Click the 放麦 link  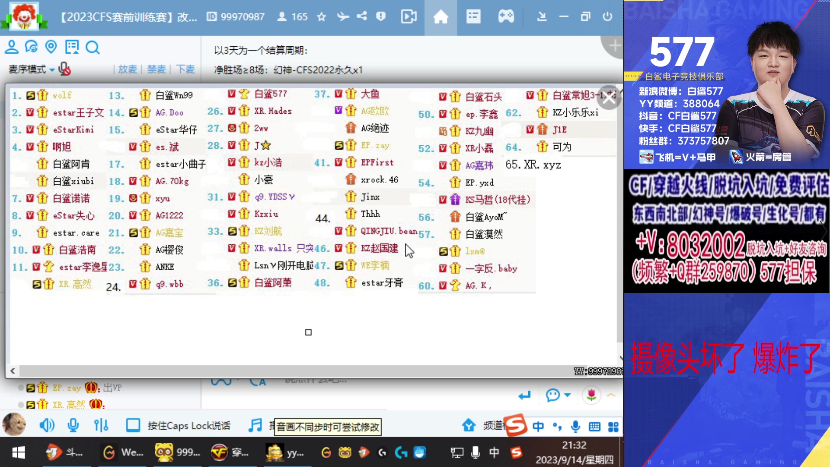coord(128,69)
